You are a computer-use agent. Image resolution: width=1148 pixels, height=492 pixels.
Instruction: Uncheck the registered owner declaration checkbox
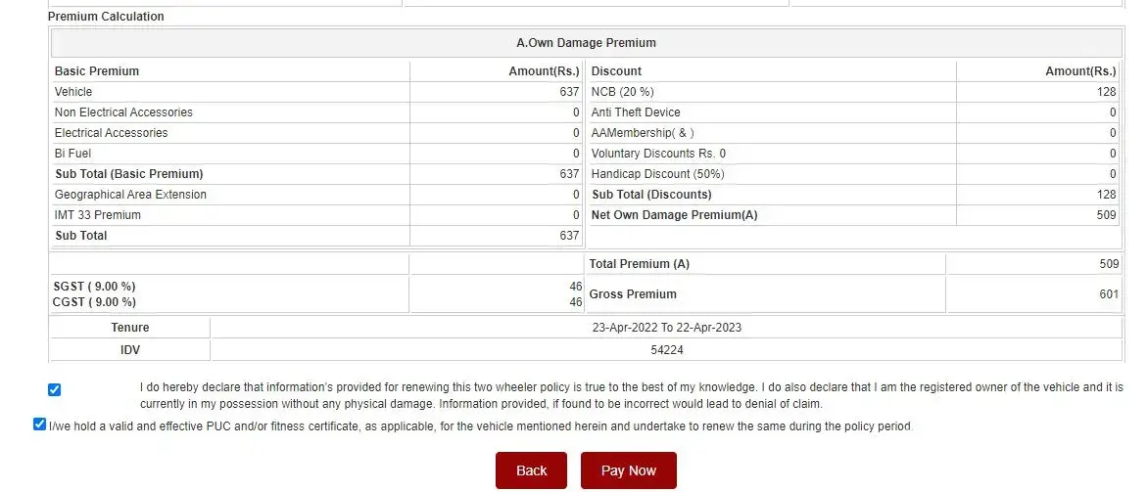tap(54, 389)
